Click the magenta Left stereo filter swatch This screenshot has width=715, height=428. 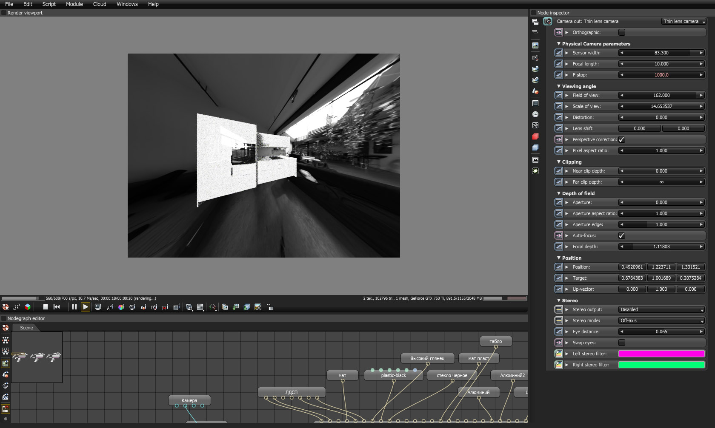coord(661,354)
